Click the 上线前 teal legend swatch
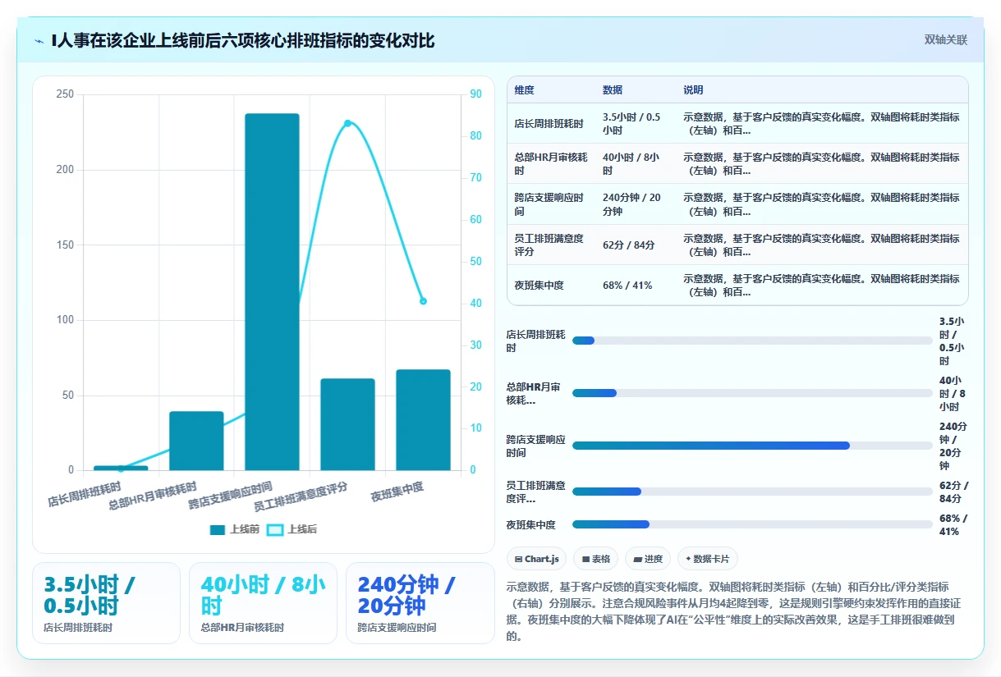Image resolution: width=1001 pixels, height=677 pixels. tap(218, 529)
